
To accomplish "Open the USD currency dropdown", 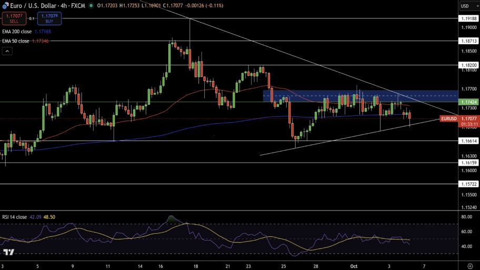I will pyautogui.click(x=468, y=6).
